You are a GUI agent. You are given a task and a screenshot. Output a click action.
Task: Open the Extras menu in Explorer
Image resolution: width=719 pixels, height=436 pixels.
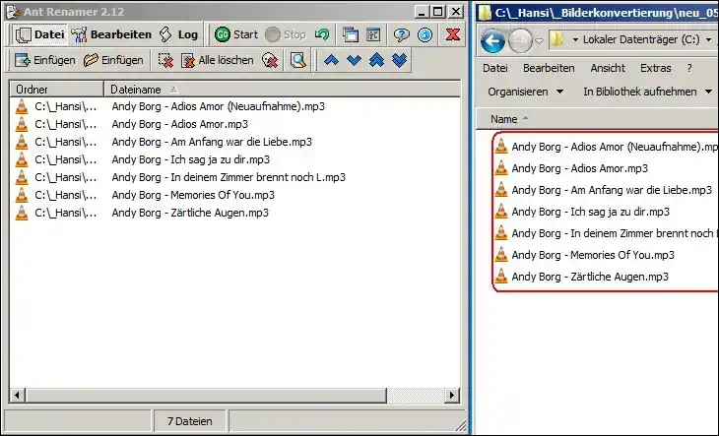pyautogui.click(x=655, y=68)
